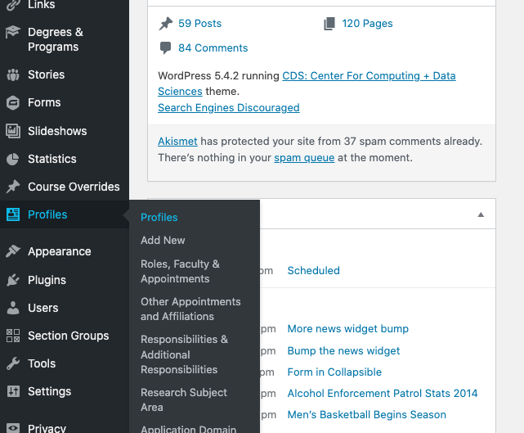Click the Section Groups grid icon
The height and width of the screenshot is (433, 524).
tap(13, 336)
